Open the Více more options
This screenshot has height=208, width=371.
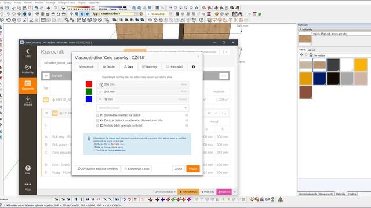[x=28, y=186]
